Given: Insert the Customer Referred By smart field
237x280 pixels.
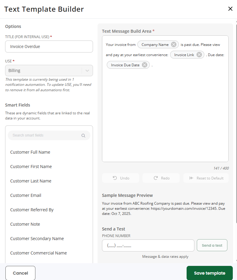Looking at the screenshot, I should point(32,210).
